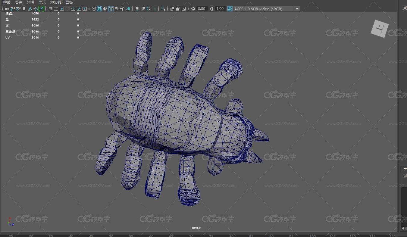Open the 显示 (Show) panel menu
Image resolution: width=407 pixels, height=237 pixels.
[x=42, y=2]
